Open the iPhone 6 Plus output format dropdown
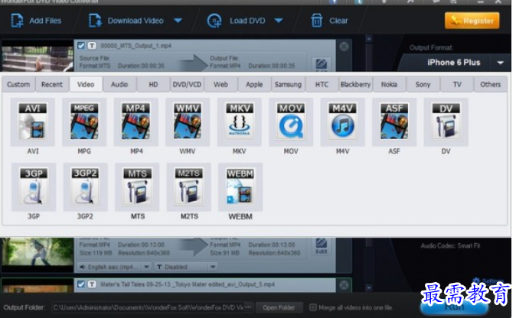The height and width of the screenshot is (318, 516). pyautogui.click(x=500, y=63)
